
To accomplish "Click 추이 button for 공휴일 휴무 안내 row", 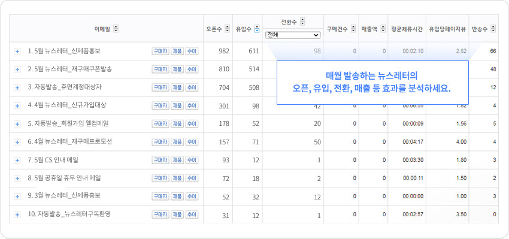I will tap(192, 179).
